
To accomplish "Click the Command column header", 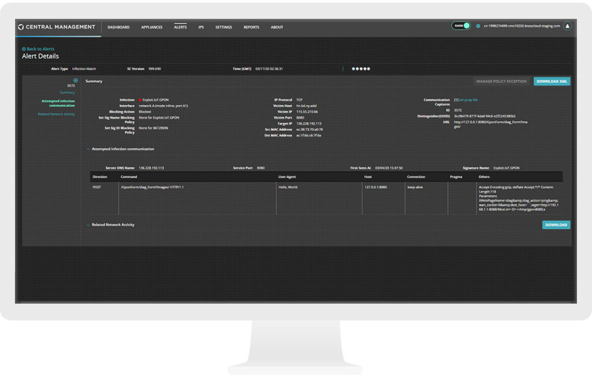I will tap(129, 177).
